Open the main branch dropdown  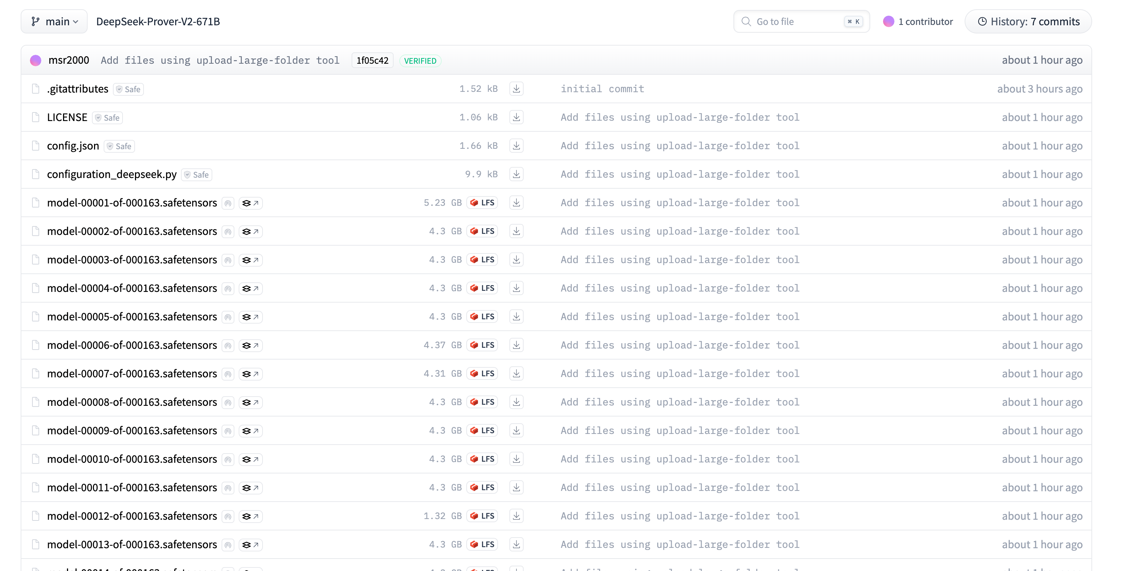coord(53,21)
